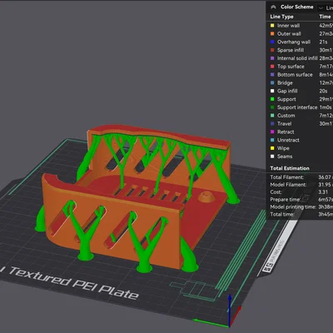Click the Top surface red swatch

tap(272, 67)
